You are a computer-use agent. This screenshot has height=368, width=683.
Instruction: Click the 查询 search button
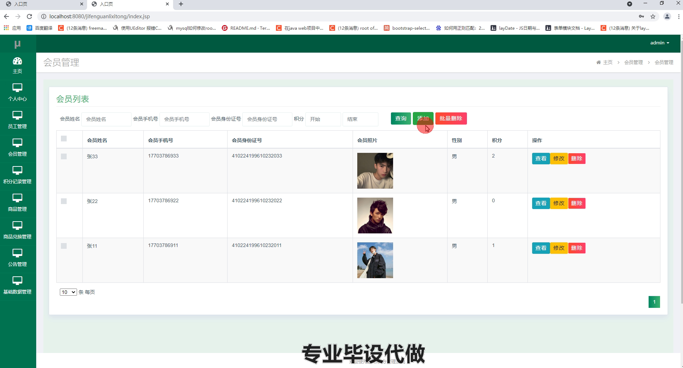401,118
